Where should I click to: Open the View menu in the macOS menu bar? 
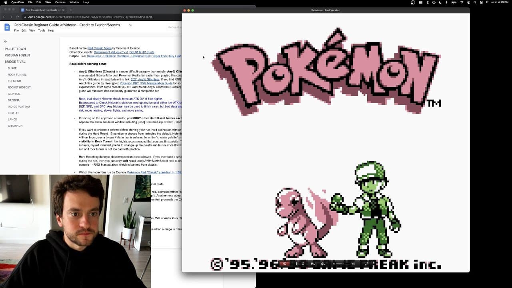[x=48, y=2]
